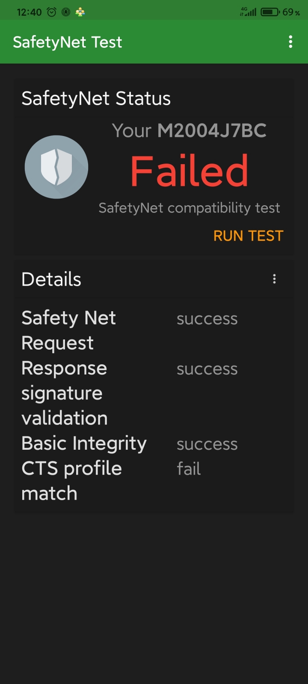Select the CTS profile match row
308x684 pixels.
154,481
